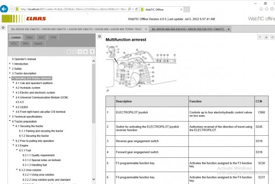Expand the 3 Tractor description node
Image resolution: width=275 pixels, height=184 pixels.
tap(10, 73)
